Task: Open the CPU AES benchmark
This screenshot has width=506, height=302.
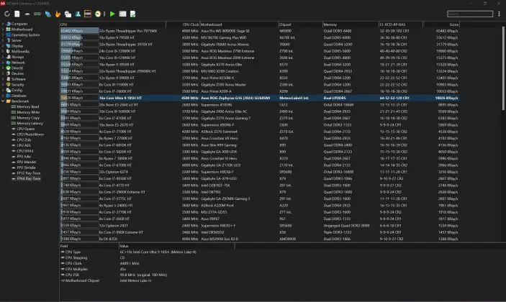Action: [24, 145]
